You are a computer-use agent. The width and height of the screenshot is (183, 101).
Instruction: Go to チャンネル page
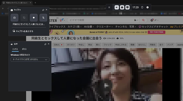(121, 27)
